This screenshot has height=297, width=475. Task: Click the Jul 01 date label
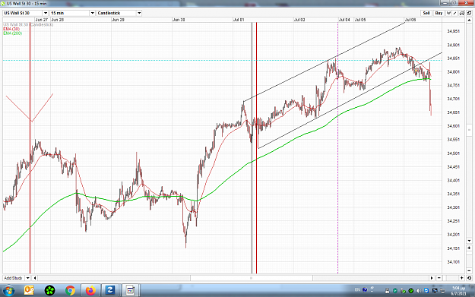coord(239,20)
